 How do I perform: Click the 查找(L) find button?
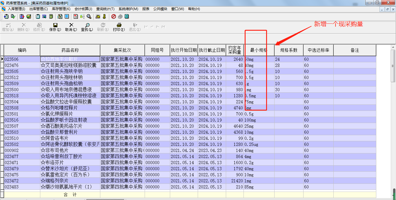tap(87, 27)
